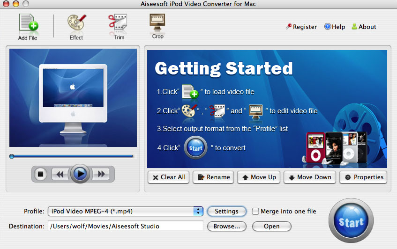Image resolution: width=397 pixels, height=249 pixels.
Task: Click the Register link
Action: point(301,27)
